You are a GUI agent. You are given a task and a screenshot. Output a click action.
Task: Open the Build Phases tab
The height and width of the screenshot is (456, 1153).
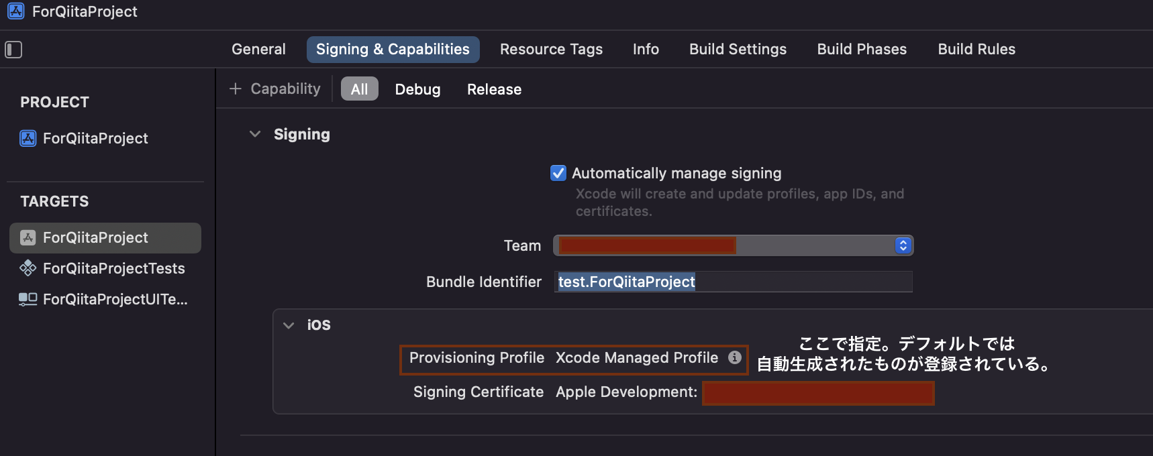click(862, 50)
